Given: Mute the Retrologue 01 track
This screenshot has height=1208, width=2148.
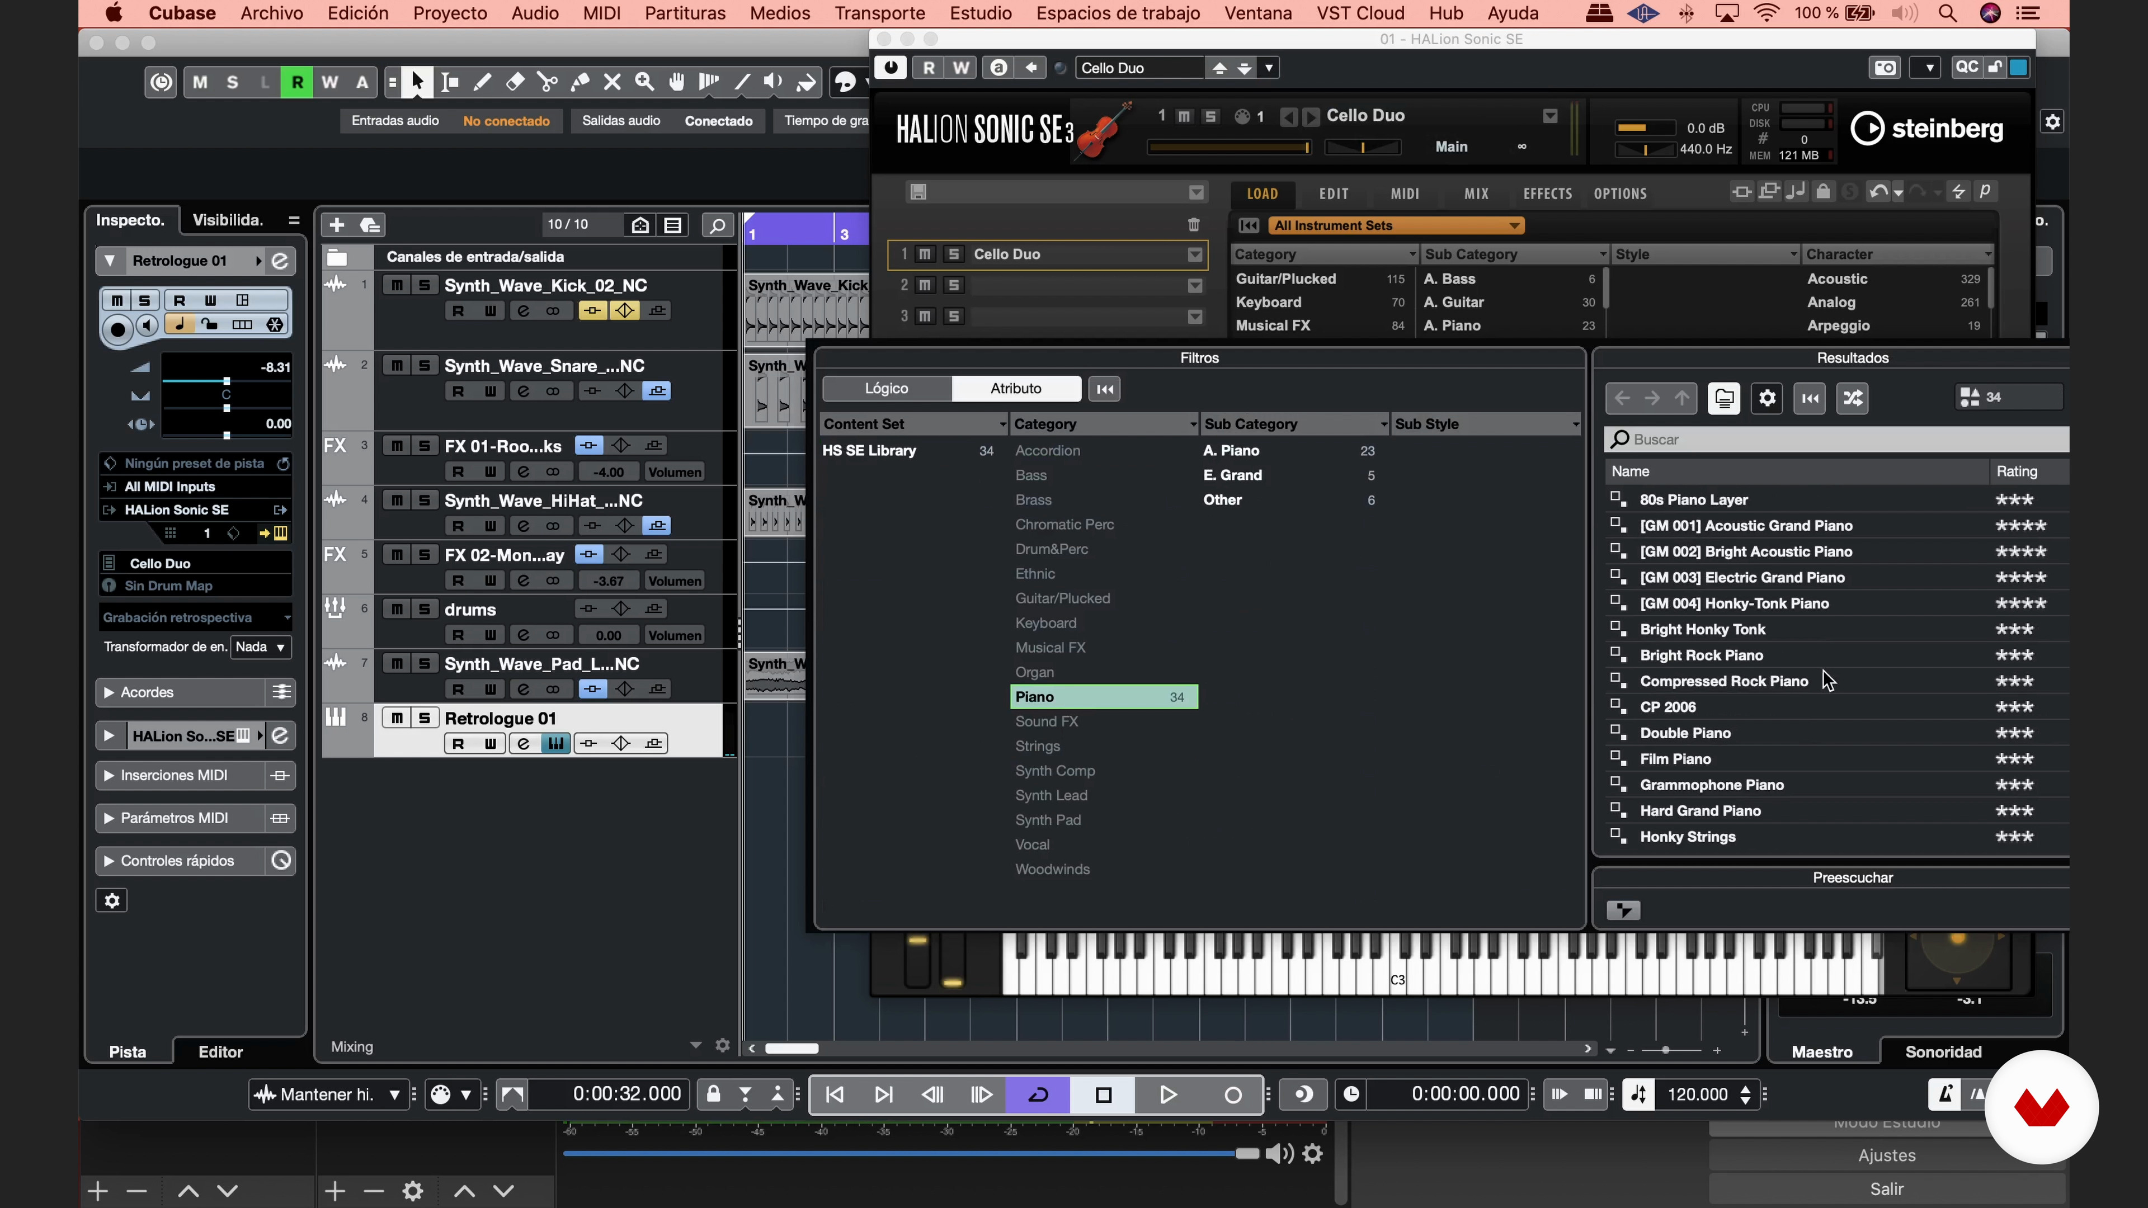Looking at the screenshot, I should coord(397,718).
